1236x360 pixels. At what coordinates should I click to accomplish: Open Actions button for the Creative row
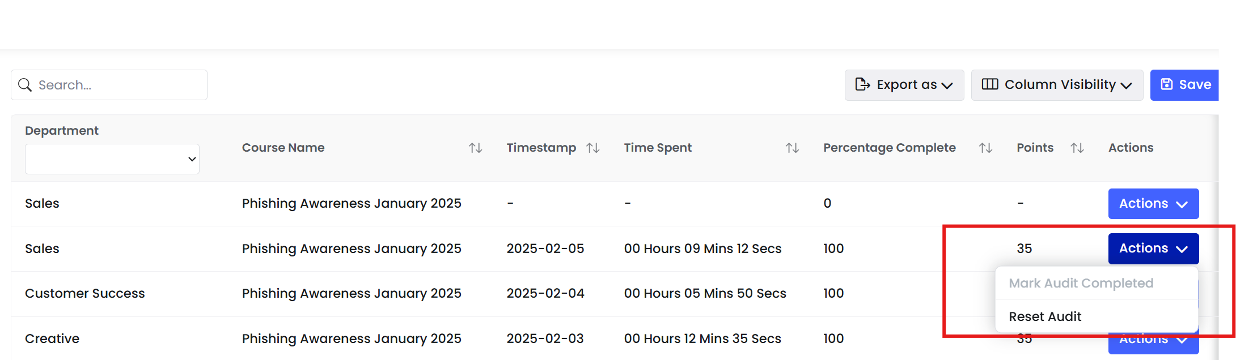1153,342
